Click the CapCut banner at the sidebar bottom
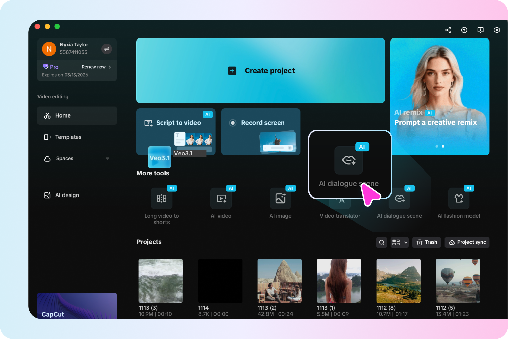This screenshot has width=508, height=339. coord(77,306)
